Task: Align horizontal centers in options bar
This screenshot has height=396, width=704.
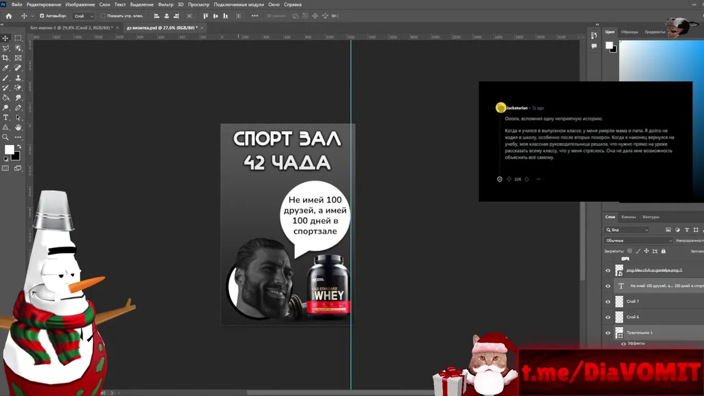Action: 167,16
